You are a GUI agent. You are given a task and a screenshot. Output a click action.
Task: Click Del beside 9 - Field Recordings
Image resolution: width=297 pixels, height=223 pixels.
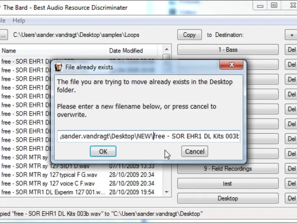(291, 169)
